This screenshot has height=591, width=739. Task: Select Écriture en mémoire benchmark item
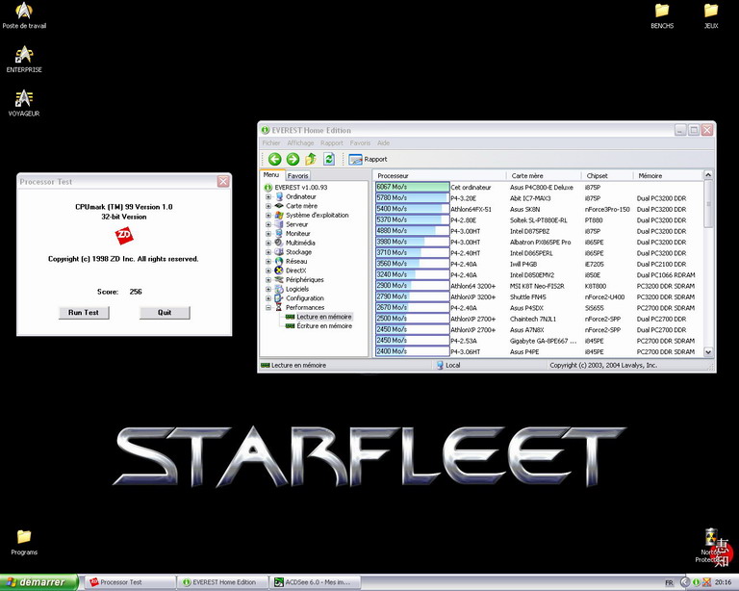324,325
